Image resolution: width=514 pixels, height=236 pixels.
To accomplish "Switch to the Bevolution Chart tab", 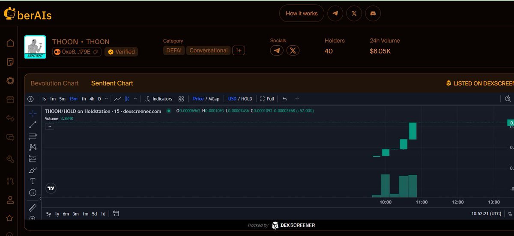I will tap(55, 83).
